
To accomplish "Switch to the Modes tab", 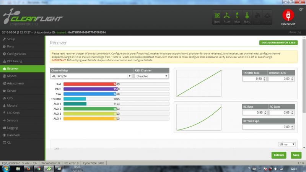I will click(x=12, y=76).
